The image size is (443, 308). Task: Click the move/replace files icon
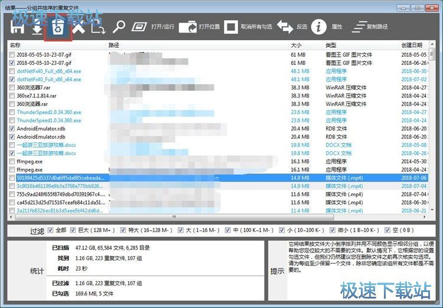click(98, 27)
